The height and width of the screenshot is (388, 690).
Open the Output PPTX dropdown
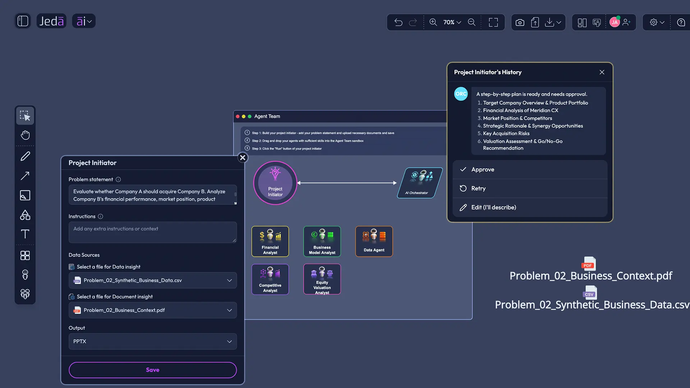pos(152,341)
